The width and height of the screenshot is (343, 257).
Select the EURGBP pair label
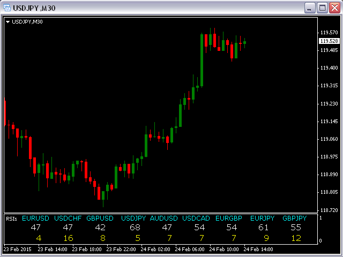[x=229, y=218]
